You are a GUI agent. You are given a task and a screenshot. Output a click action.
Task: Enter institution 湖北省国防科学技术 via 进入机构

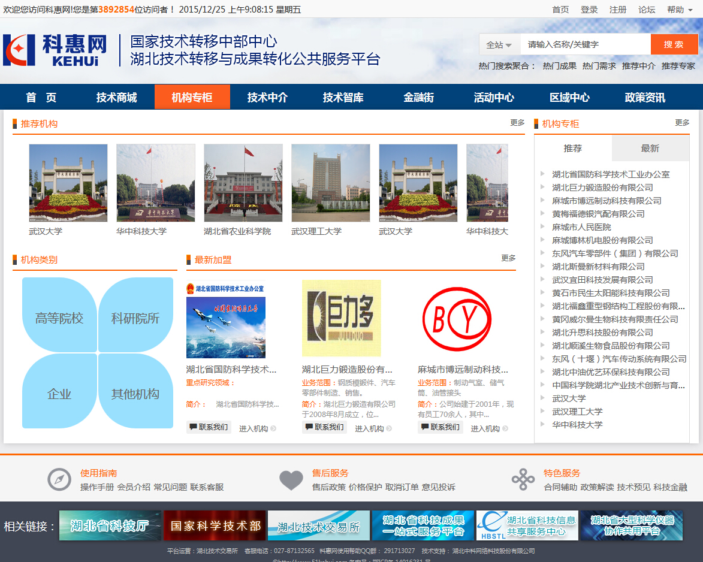click(x=257, y=428)
